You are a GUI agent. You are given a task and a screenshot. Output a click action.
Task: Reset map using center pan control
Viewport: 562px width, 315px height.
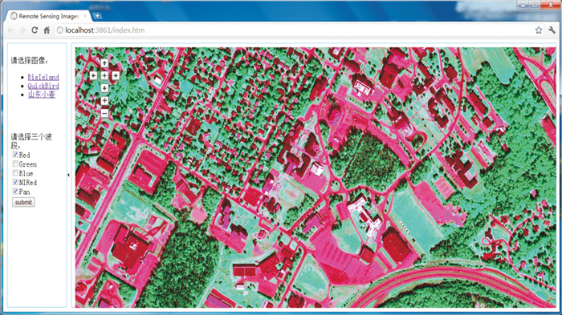coord(104,75)
